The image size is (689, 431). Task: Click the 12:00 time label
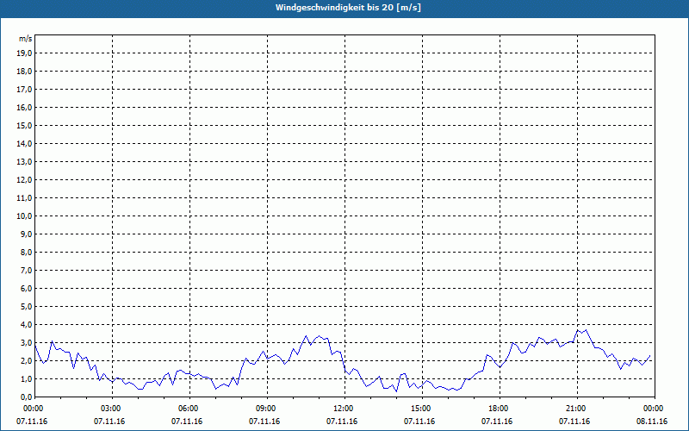click(x=344, y=409)
